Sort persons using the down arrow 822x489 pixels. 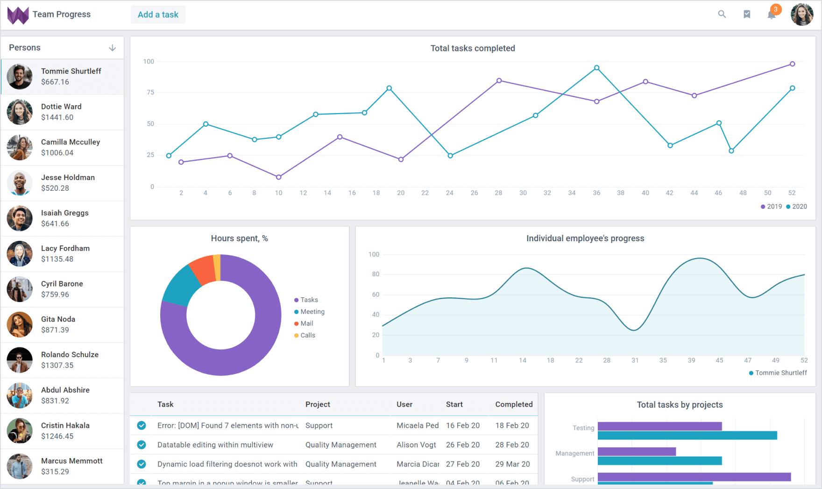[x=112, y=48]
